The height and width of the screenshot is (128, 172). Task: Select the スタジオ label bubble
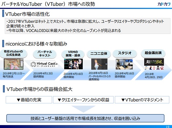click(x=125, y=53)
